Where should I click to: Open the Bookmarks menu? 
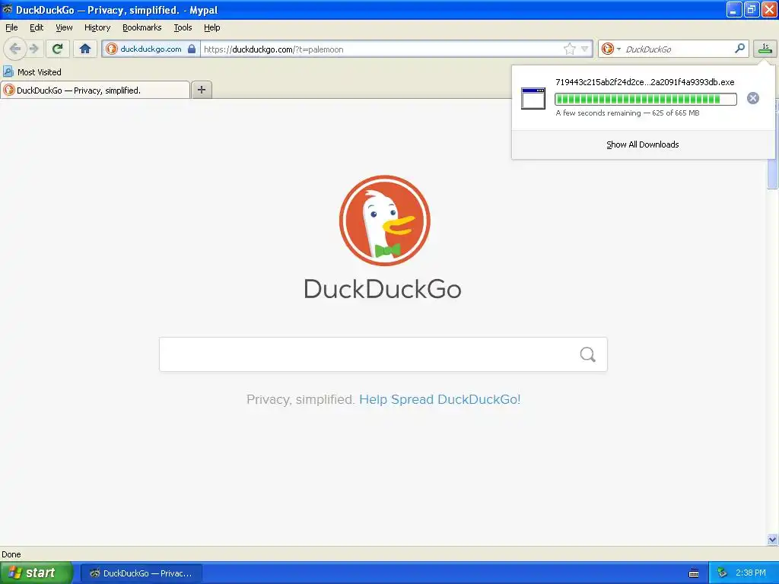[x=142, y=27]
